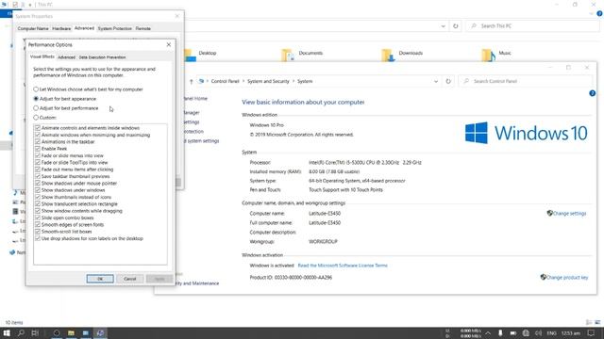Open the volume control in system tray
Screen dimensions: 604x339
coord(539,332)
